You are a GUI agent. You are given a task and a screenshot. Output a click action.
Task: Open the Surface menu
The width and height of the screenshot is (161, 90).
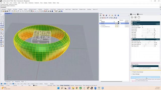[15, 3]
